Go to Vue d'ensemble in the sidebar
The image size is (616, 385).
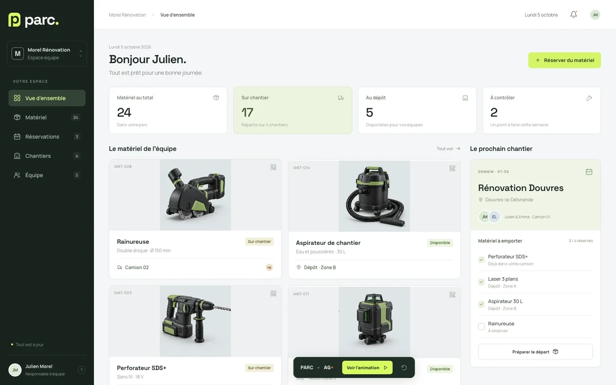point(47,98)
